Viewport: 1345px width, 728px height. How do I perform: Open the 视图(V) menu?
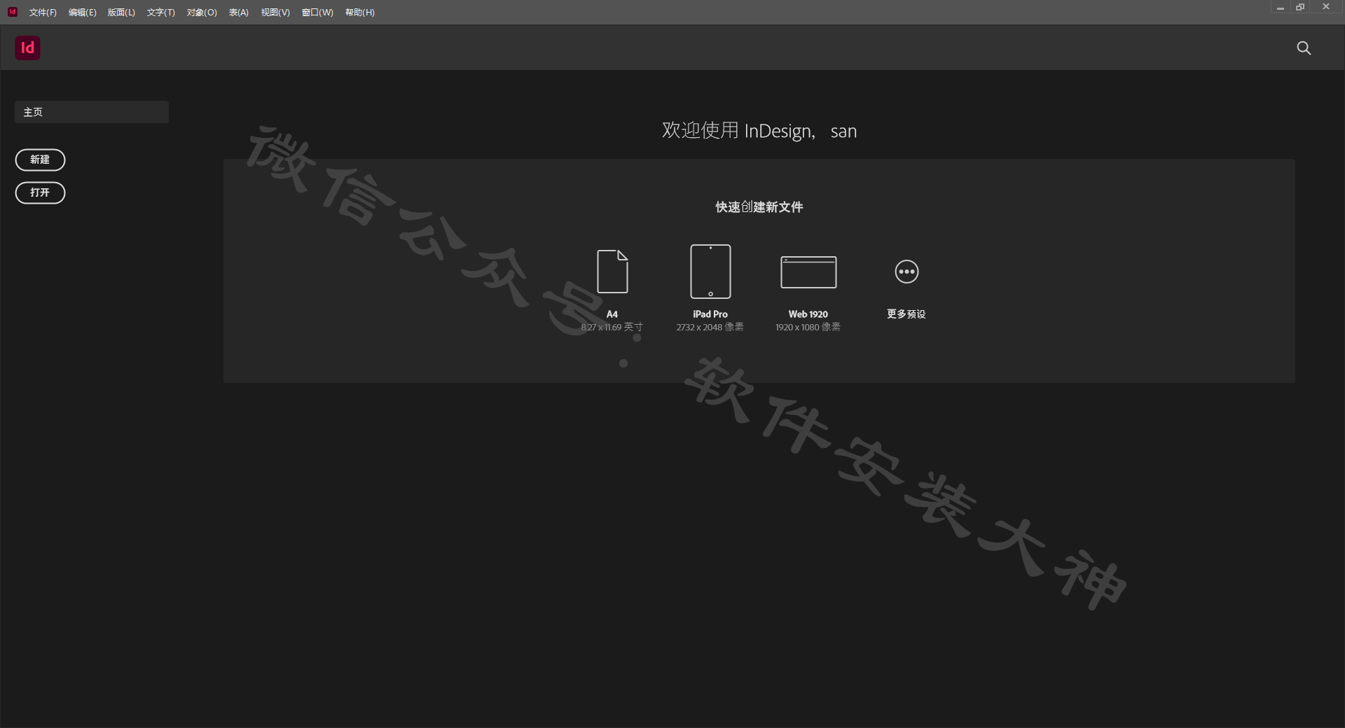[x=275, y=13]
